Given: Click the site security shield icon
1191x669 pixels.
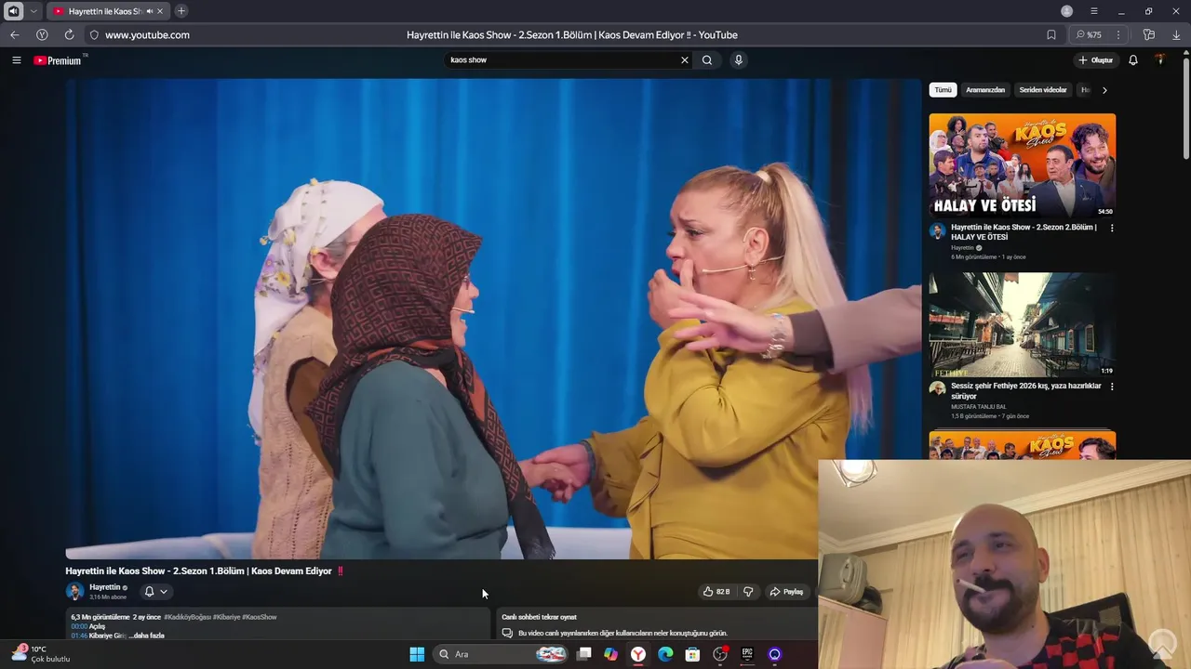Looking at the screenshot, I should [94, 34].
